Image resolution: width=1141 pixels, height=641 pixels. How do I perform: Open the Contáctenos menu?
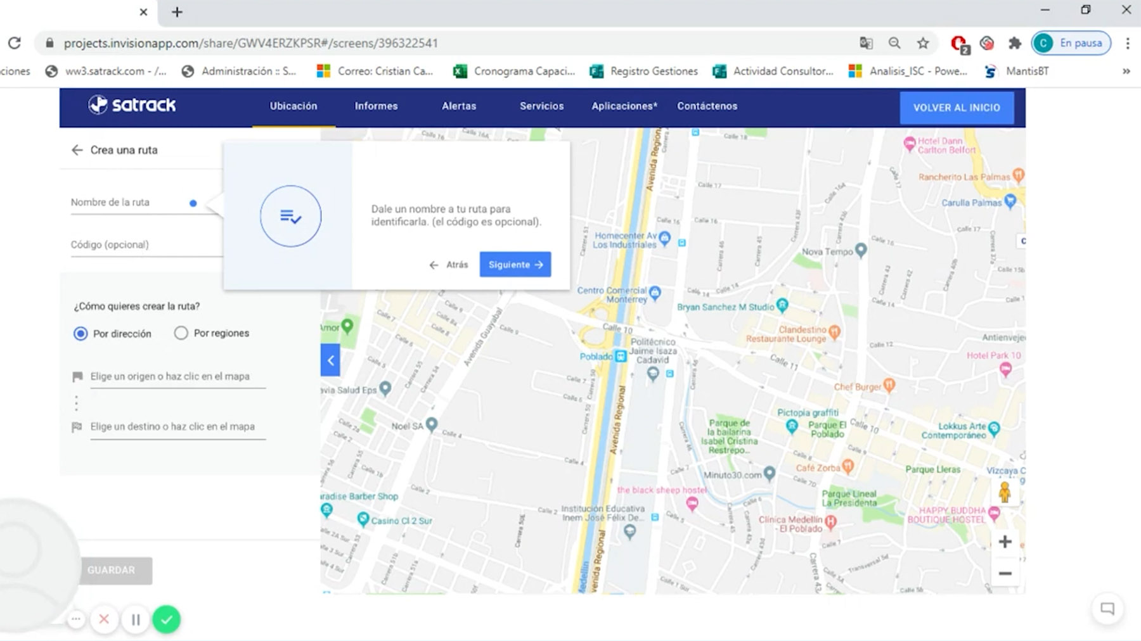pyautogui.click(x=707, y=106)
